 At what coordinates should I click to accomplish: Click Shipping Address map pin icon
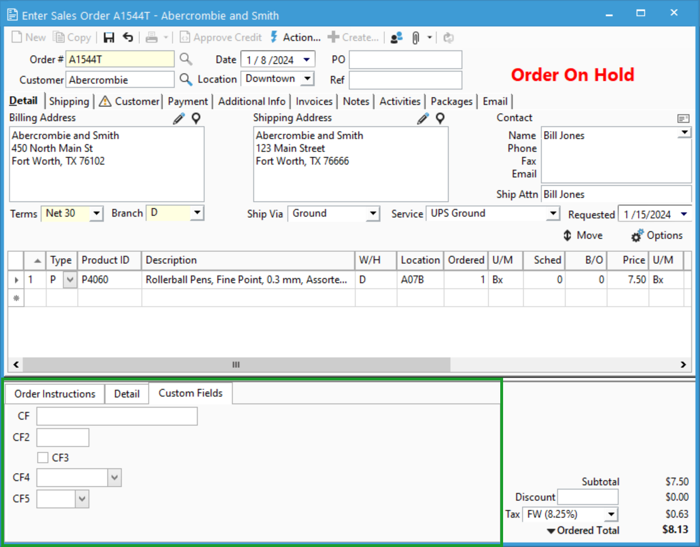[440, 118]
